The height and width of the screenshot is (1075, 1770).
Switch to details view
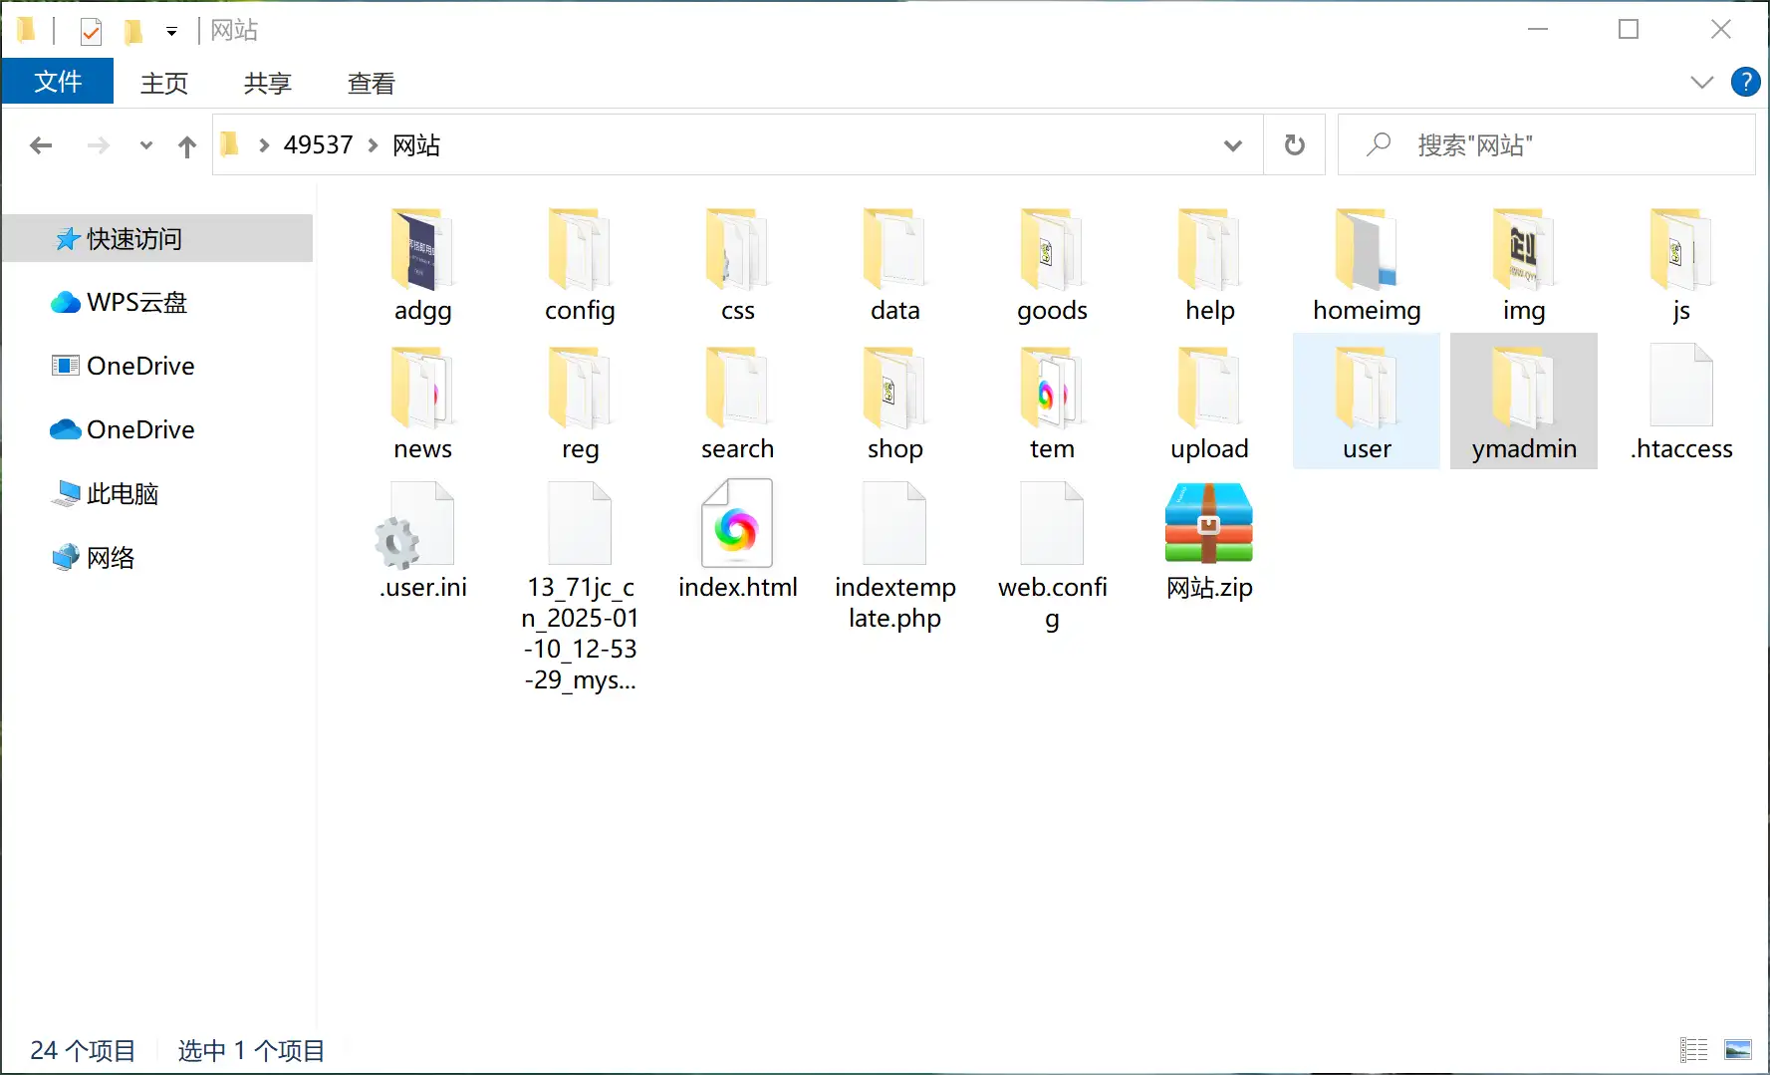coord(1692,1049)
